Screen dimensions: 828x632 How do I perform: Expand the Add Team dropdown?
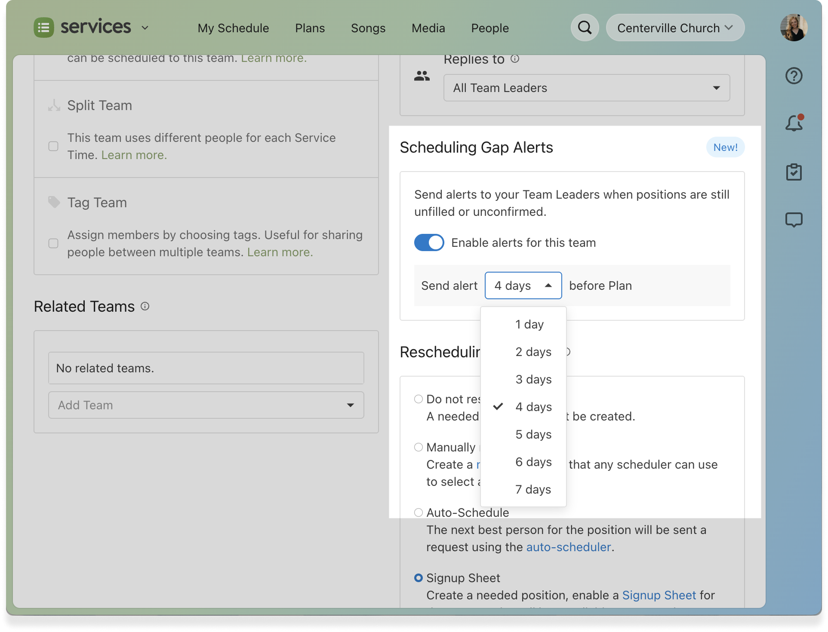pyautogui.click(x=206, y=405)
